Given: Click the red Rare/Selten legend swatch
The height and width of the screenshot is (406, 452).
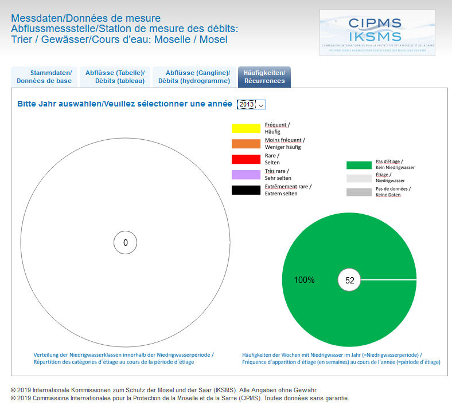Looking at the screenshot, I should pyautogui.click(x=246, y=159).
